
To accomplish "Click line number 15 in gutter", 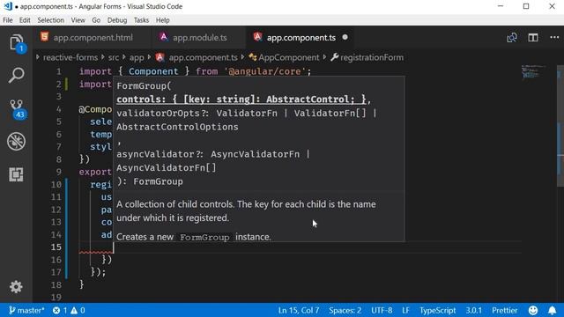I will (56, 247).
